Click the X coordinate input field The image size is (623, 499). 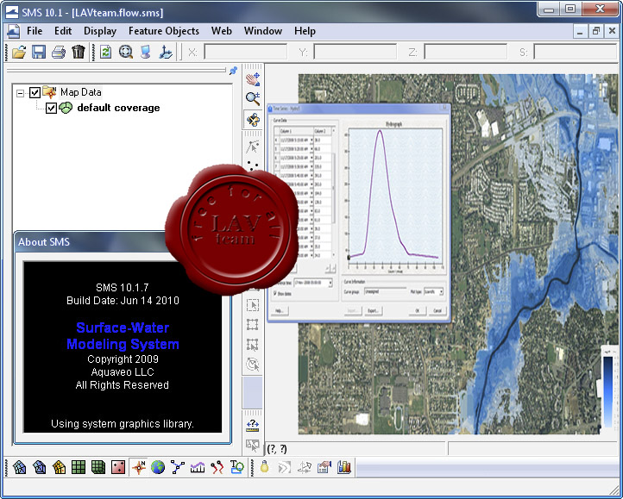click(245, 52)
